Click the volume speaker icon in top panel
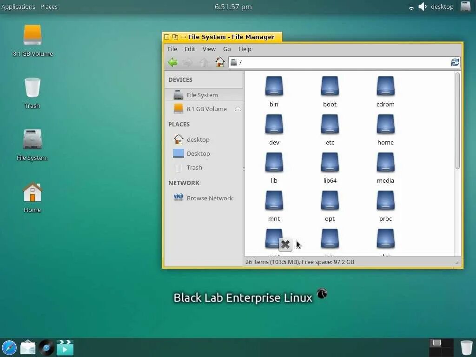The height and width of the screenshot is (357, 476). pyautogui.click(x=422, y=7)
